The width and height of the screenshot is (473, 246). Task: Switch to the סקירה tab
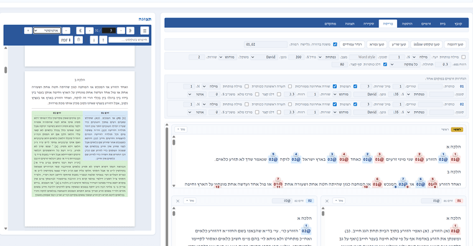pos(368,24)
